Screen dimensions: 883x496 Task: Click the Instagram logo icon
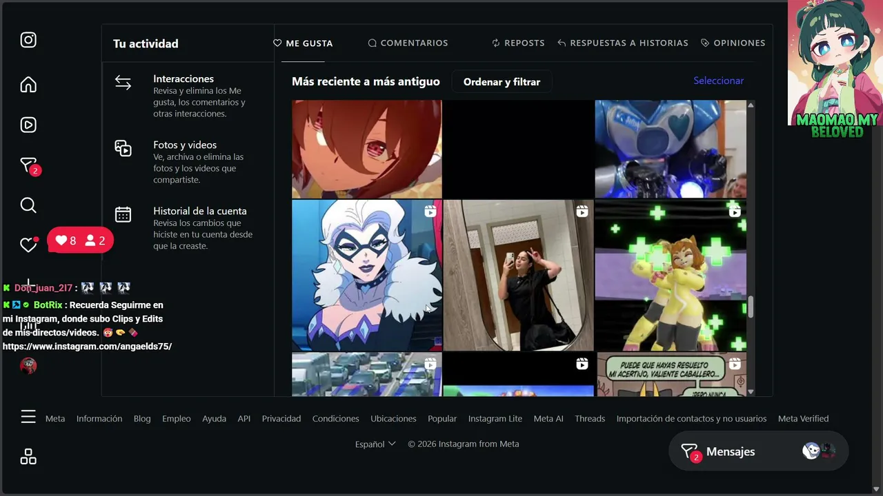coord(28,40)
